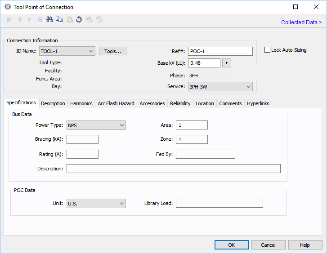Open Find with binoculars icon
Viewport: 327px width, 254px height.
[49, 19]
